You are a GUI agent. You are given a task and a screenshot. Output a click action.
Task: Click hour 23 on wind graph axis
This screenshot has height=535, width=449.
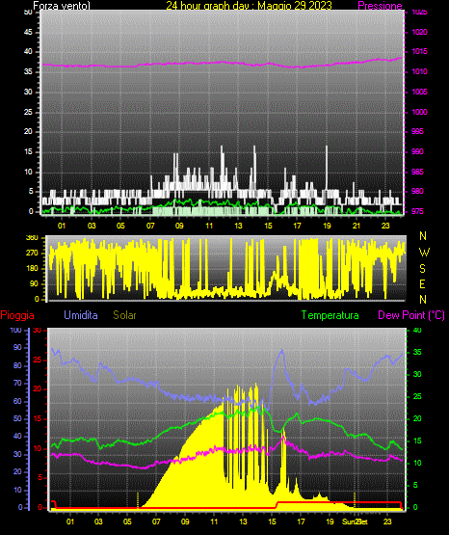click(x=385, y=226)
